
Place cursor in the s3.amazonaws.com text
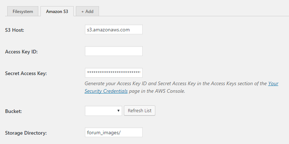[108, 30]
